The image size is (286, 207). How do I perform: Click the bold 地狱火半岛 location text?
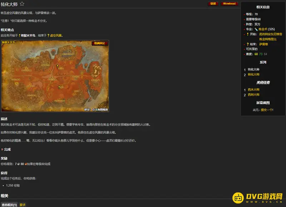click(x=28, y=35)
